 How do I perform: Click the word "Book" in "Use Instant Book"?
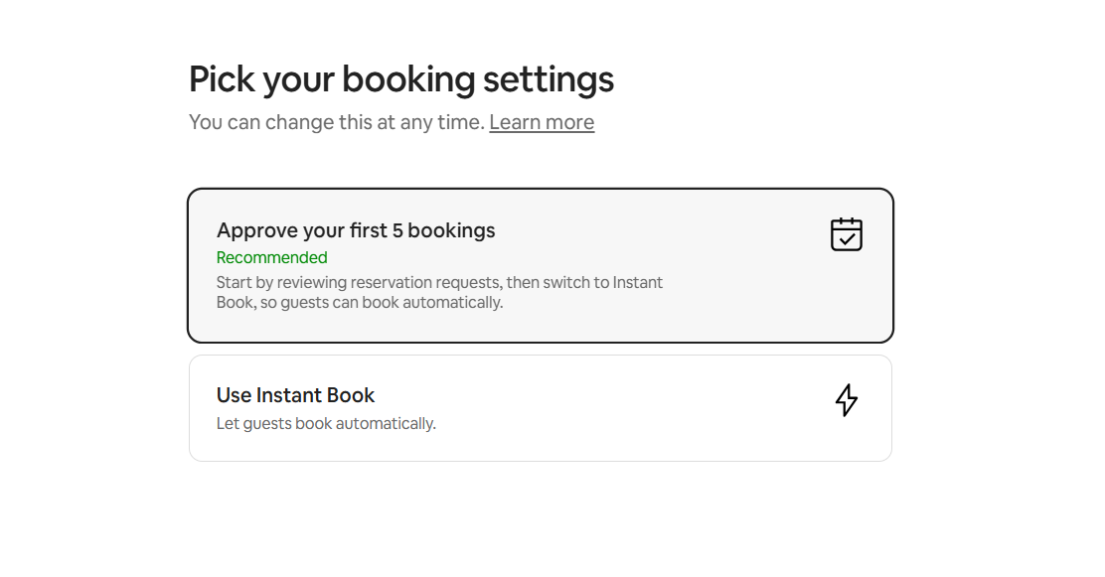coord(354,395)
